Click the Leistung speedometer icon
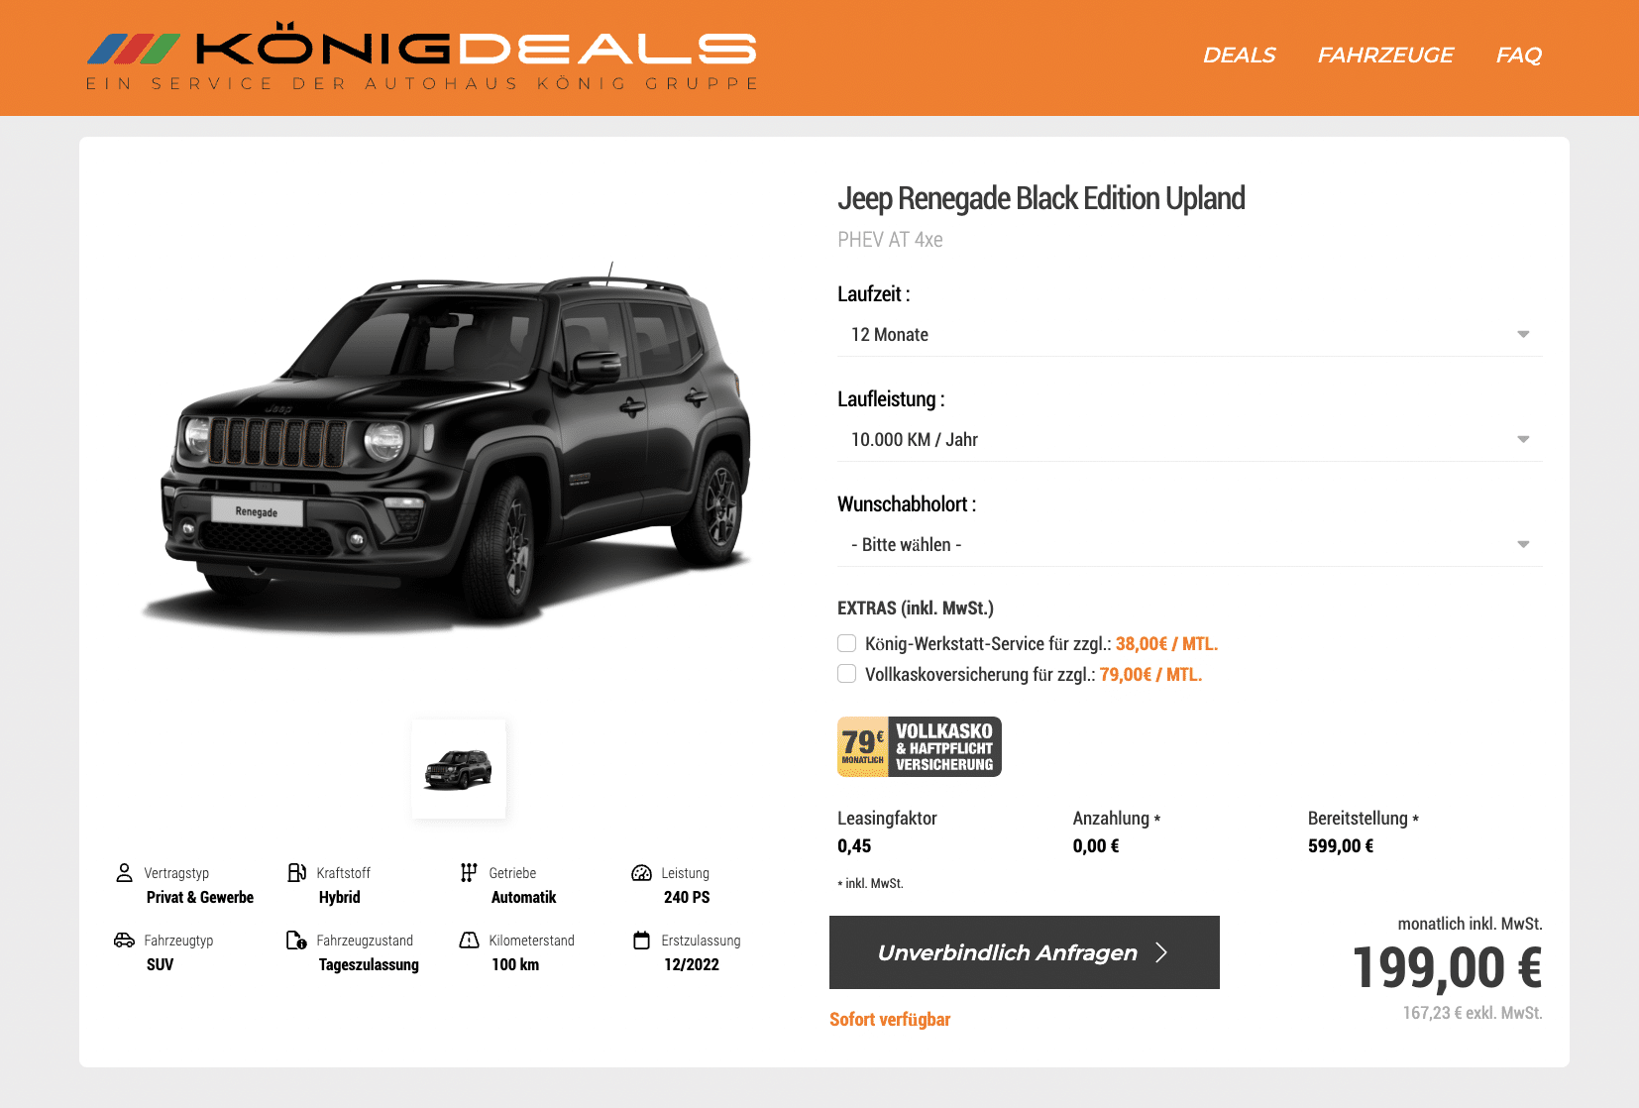This screenshot has height=1108, width=1639. click(x=641, y=873)
